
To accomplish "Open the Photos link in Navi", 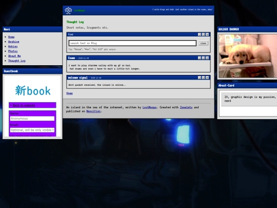I will 13,51.
